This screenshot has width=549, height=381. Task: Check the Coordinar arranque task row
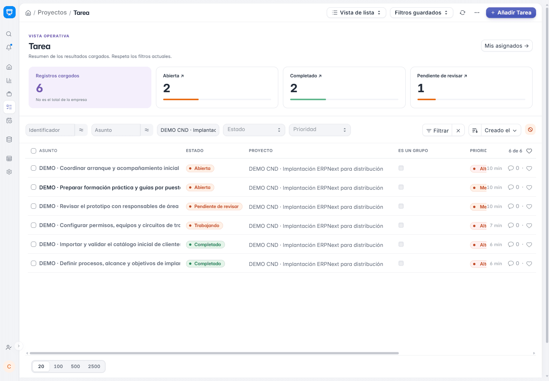click(34, 168)
